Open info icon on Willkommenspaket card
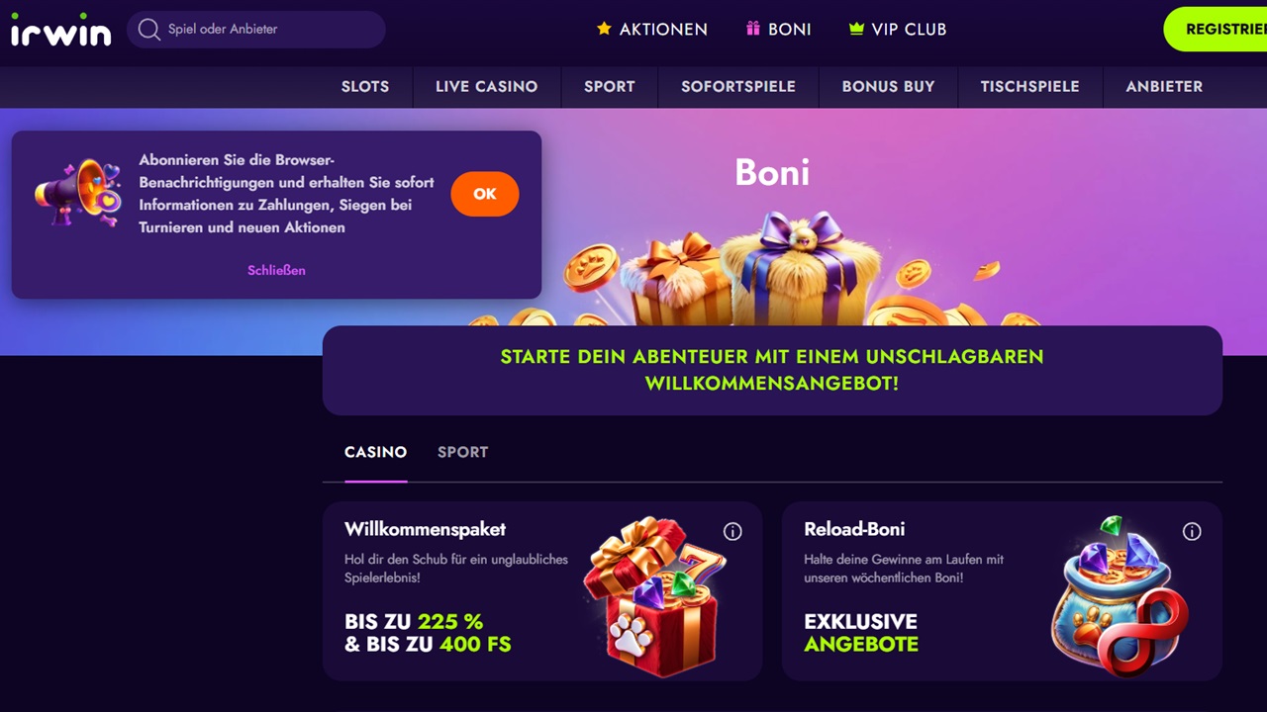 732,531
